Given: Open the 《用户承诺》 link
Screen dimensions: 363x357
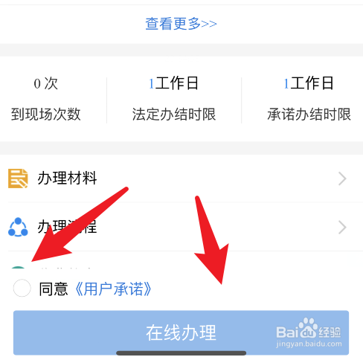Looking at the screenshot, I should [113, 289].
